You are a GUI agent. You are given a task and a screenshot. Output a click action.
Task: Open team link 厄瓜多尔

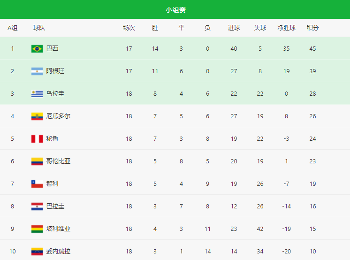click(x=58, y=116)
